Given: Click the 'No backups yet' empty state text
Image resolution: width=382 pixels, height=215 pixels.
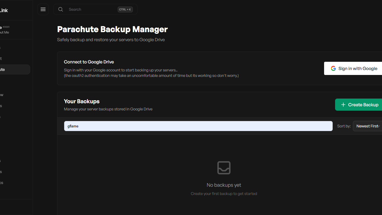Looking at the screenshot, I should [224, 185].
